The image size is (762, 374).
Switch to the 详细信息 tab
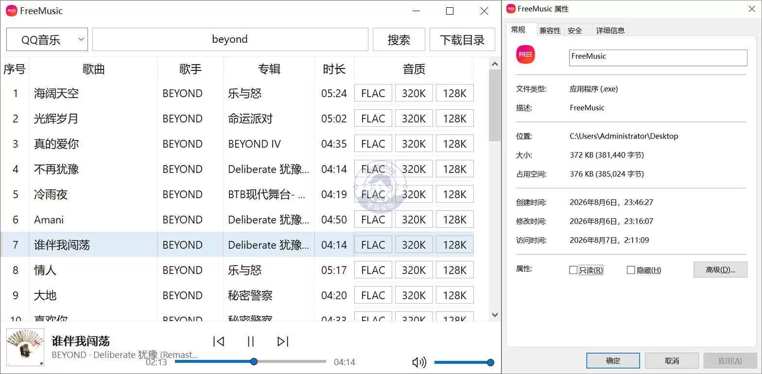[x=610, y=30]
